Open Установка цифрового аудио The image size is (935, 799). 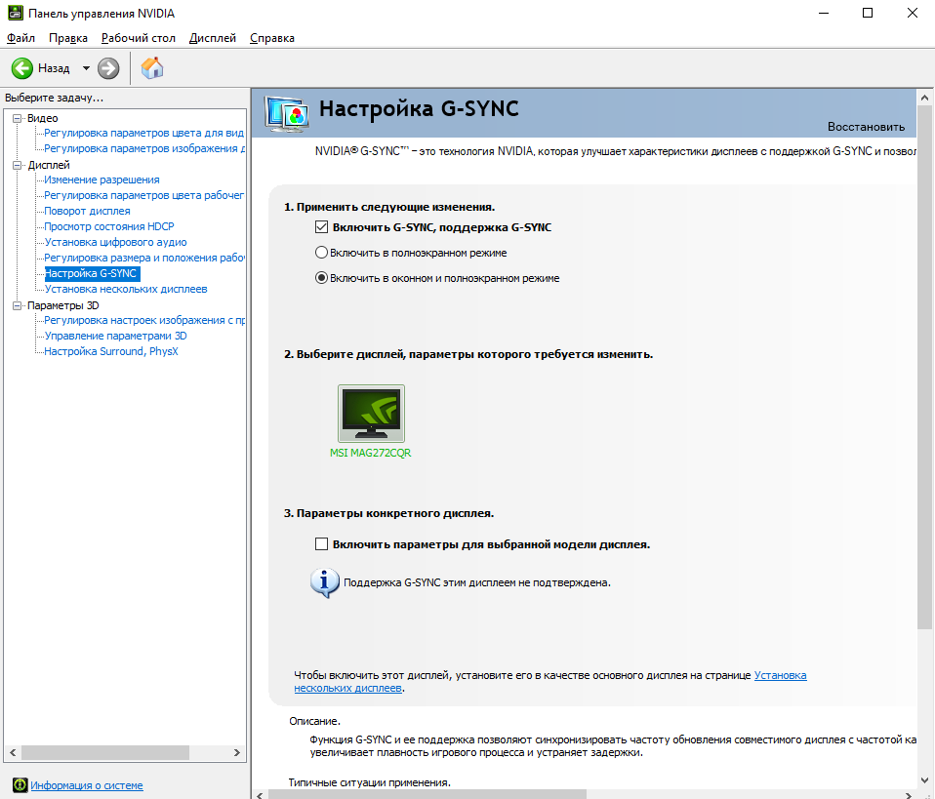click(116, 242)
